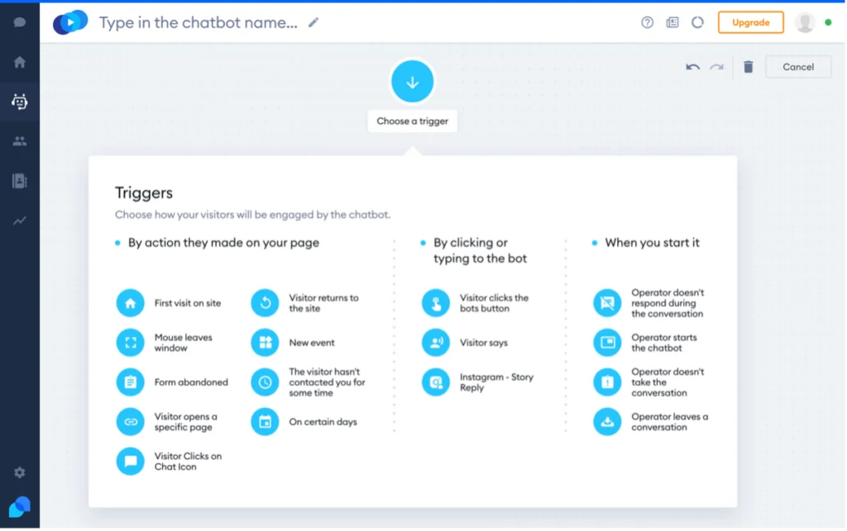847x531 pixels.
Task: Click the Tidio logo in header
Action: click(x=70, y=22)
